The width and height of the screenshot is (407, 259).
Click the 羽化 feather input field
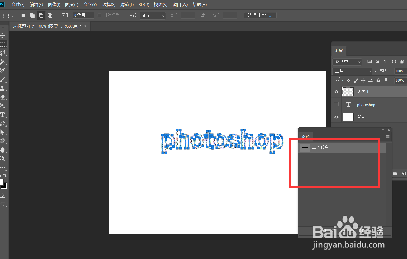(x=83, y=15)
